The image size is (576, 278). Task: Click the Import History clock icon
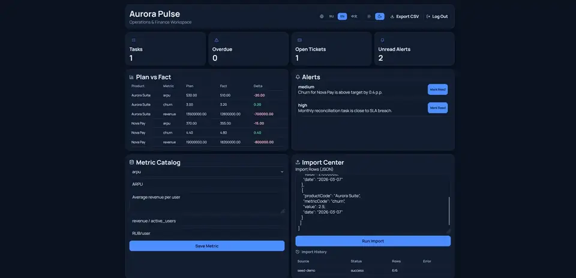tap(298, 252)
